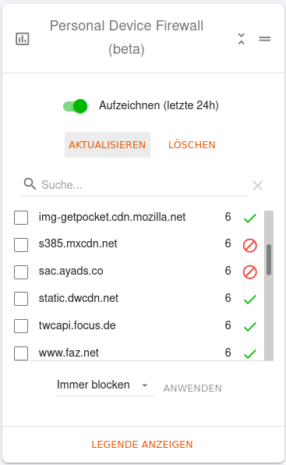Viewport: 286px width, 465px height.
Task: Click the LÖSCHEN button
Action: pyautogui.click(x=192, y=144)
